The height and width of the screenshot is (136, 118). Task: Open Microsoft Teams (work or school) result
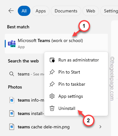point(56,44)
